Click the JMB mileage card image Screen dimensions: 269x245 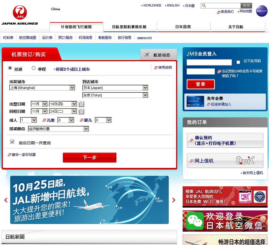click(x=195, y=101)
